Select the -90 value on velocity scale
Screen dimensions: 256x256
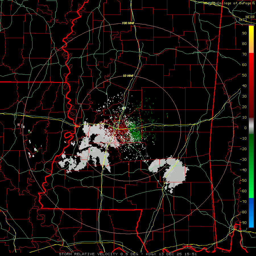(243, 223)
